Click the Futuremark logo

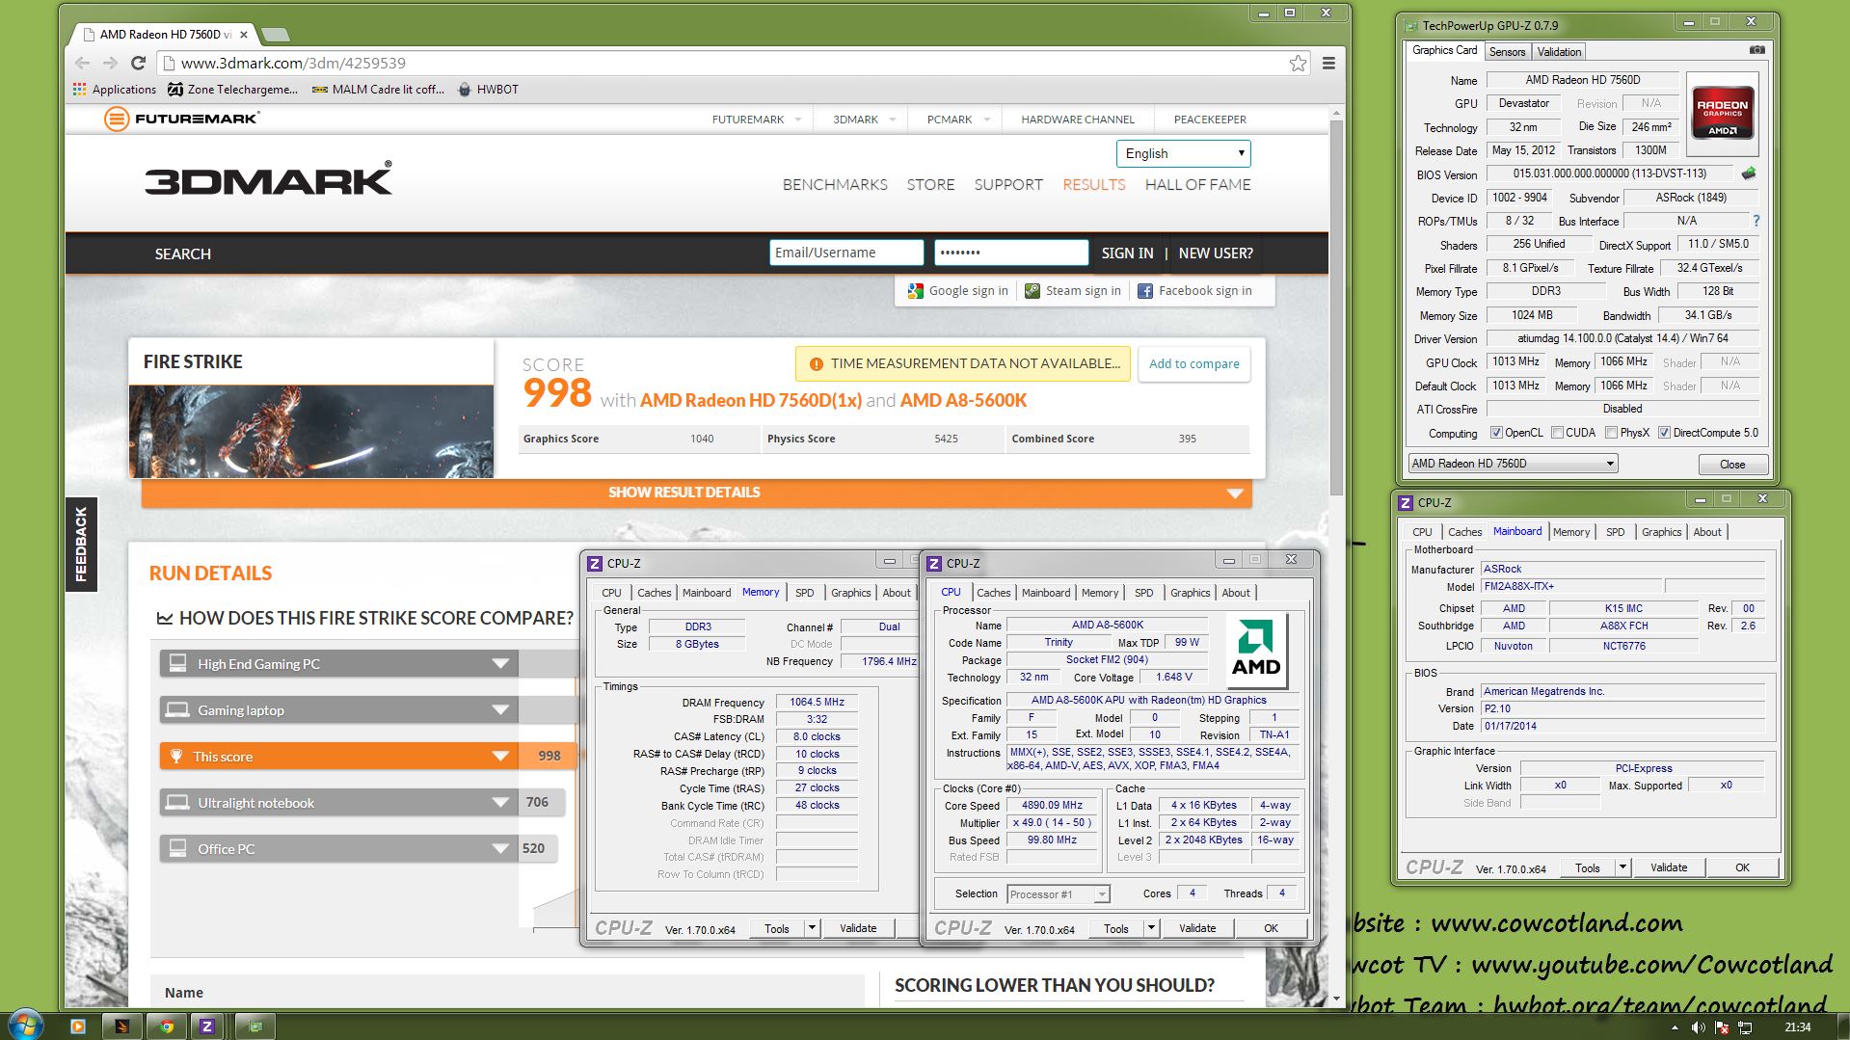click(x=181, y=119)
